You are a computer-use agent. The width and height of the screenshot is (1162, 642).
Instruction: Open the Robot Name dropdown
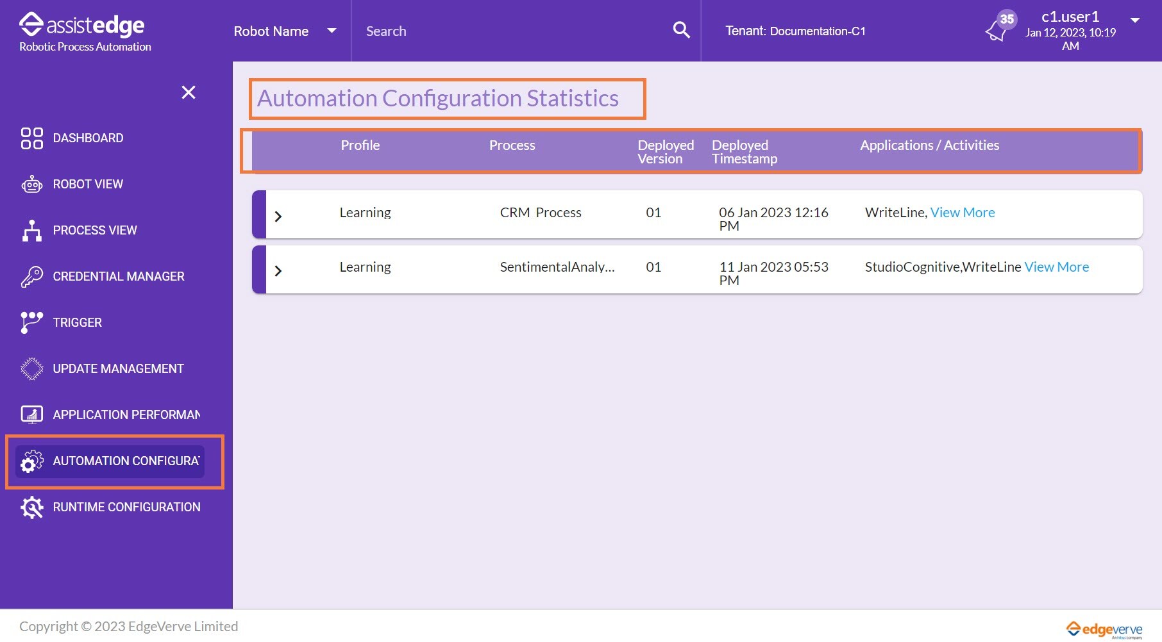click(x=285, y=31)
